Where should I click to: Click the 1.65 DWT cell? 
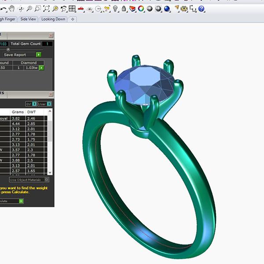pyautogui.click(x=35, y=171)
